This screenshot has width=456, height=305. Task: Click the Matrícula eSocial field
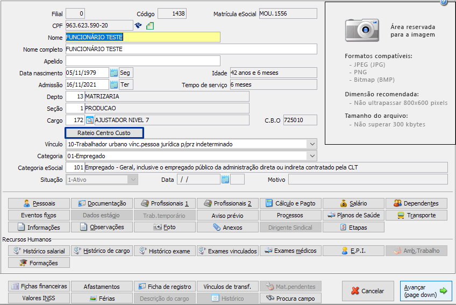[x=288, y=13]
